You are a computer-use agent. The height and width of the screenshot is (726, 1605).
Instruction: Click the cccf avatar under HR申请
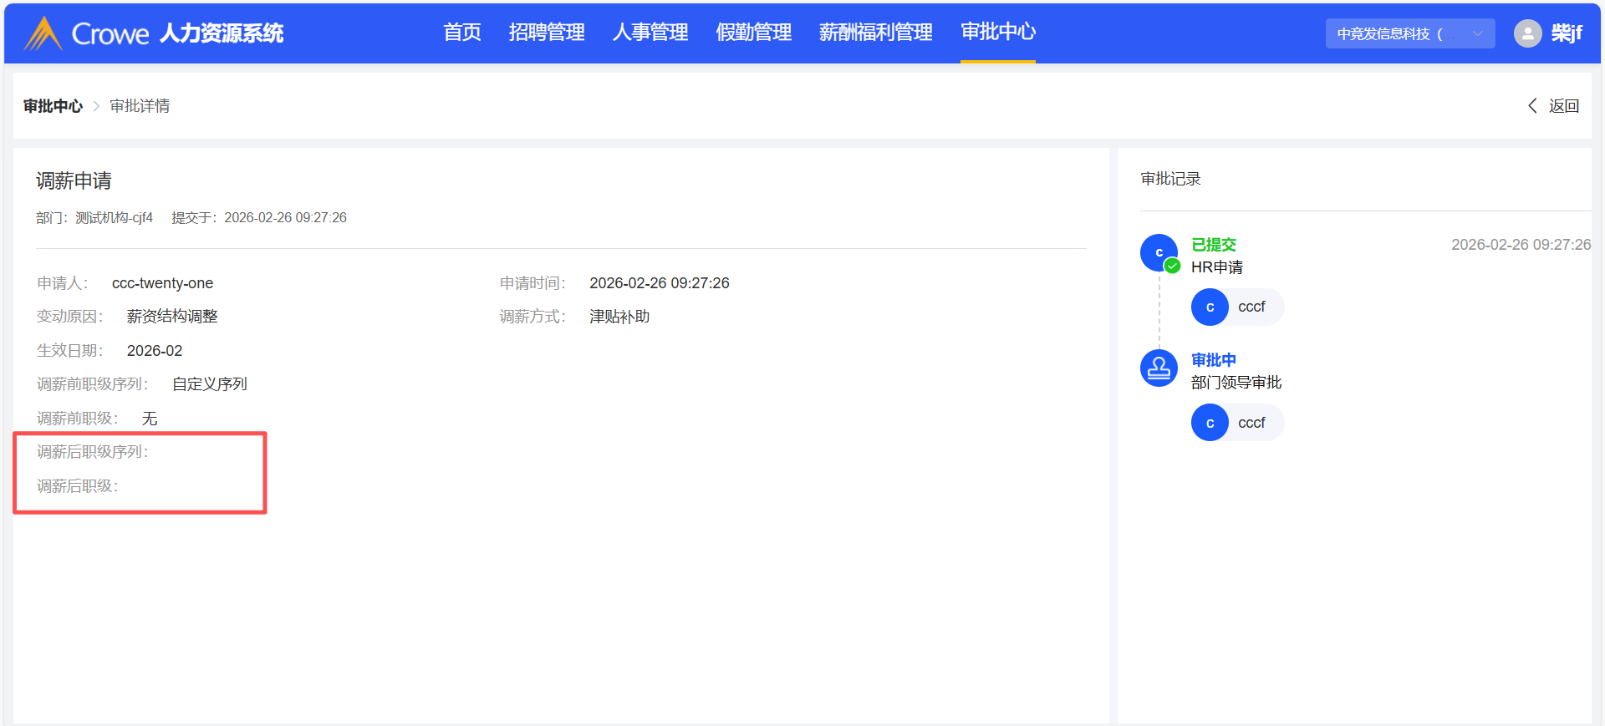(x=1209, y=307)
